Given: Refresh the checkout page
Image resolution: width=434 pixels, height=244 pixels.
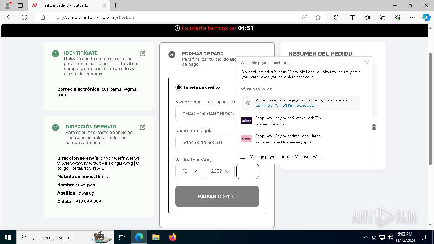Looking at the screenshot, I should 24,17.
